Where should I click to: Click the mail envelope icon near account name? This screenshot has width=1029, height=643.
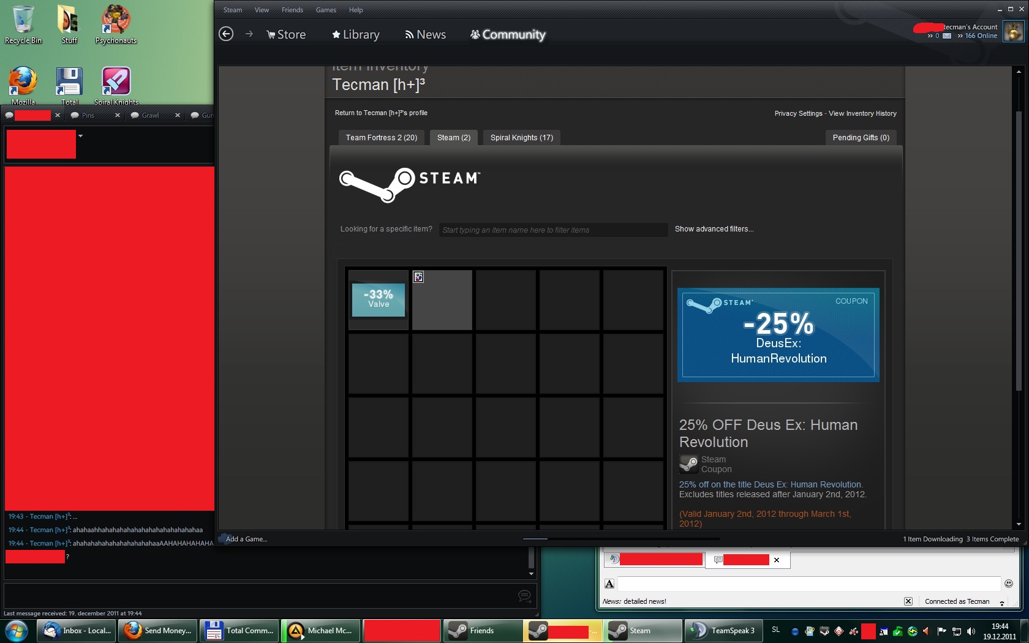(947, 36)
